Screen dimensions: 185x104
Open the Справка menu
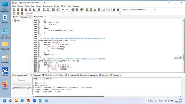coord(76,6)
